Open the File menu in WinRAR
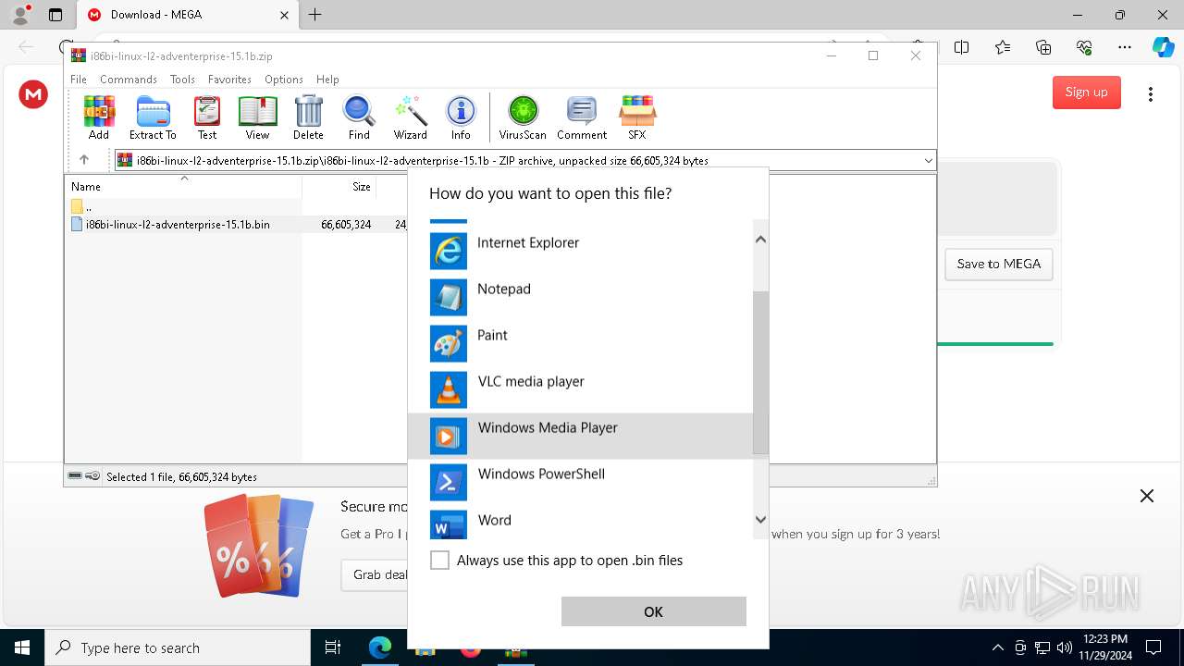Screen dimensions: 1184x666 click(x=79, y=80)
